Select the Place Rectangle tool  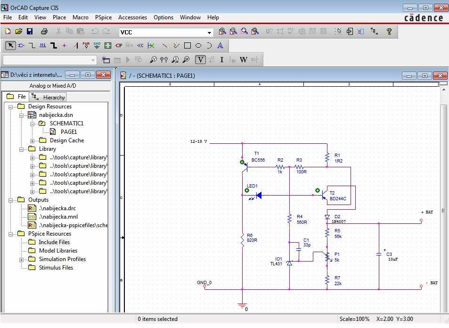pos(187,46)
